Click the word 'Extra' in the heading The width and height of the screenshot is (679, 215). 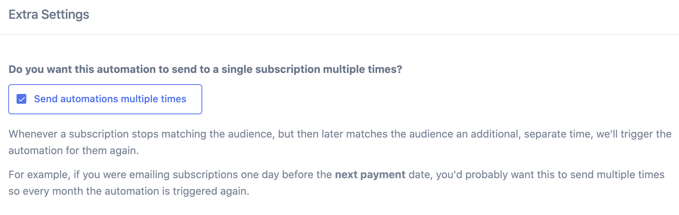[23, 15]
